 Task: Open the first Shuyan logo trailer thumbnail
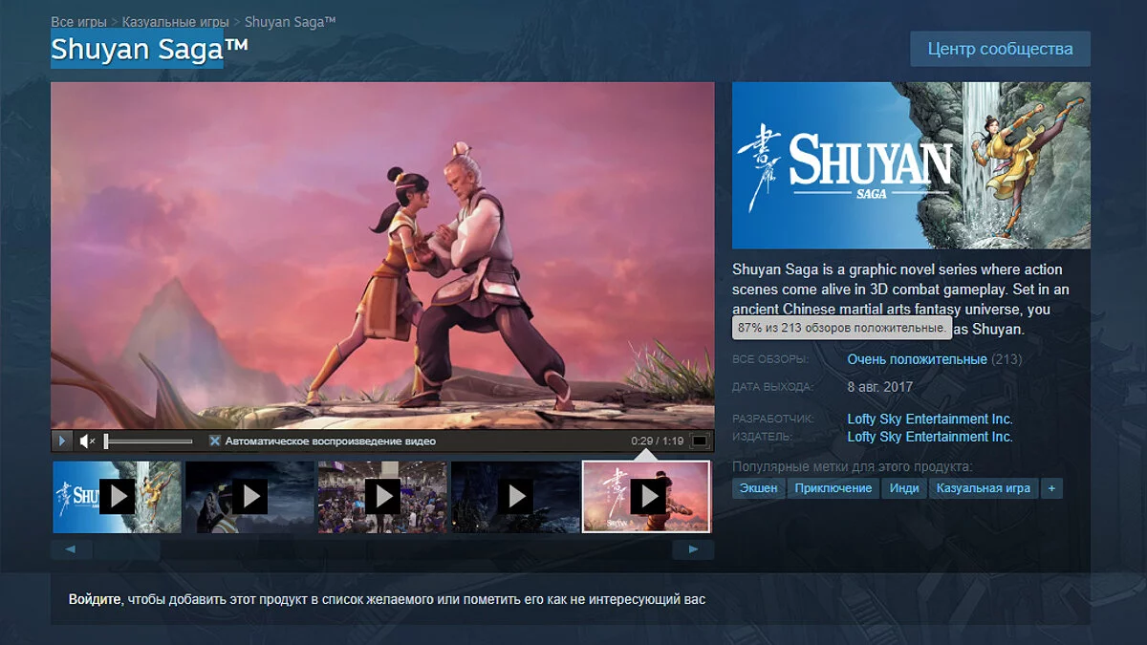point(117,496)
